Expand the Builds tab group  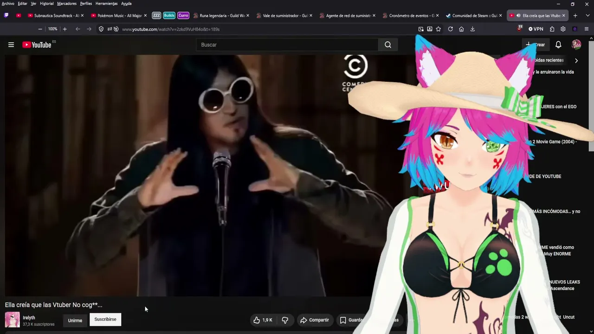(x=169, y=15)
